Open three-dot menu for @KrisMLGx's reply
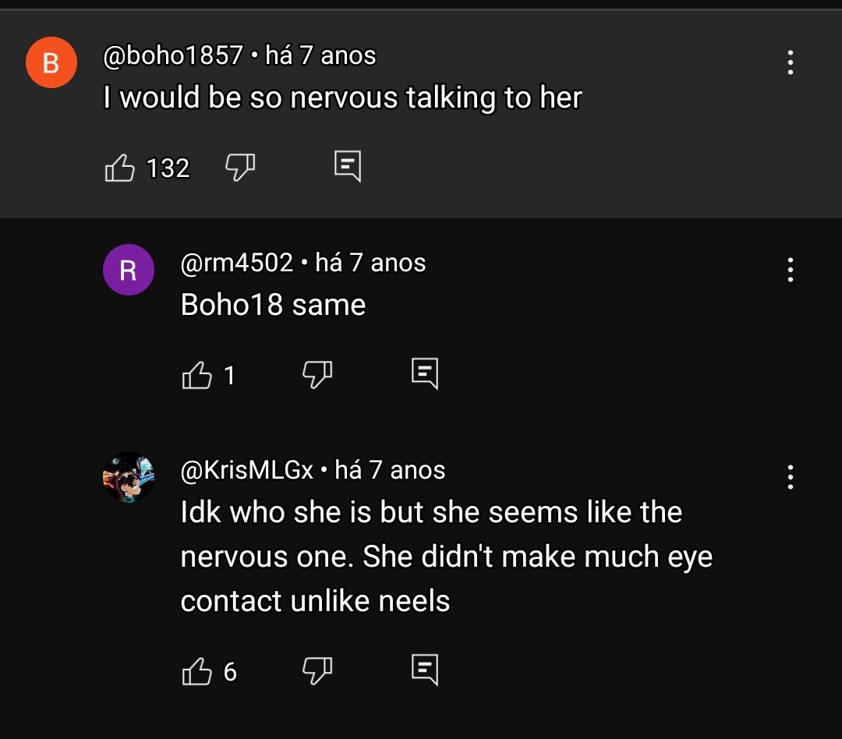This screenshot has height=739, width=842. pyautogui.click(x=790, y=477)
